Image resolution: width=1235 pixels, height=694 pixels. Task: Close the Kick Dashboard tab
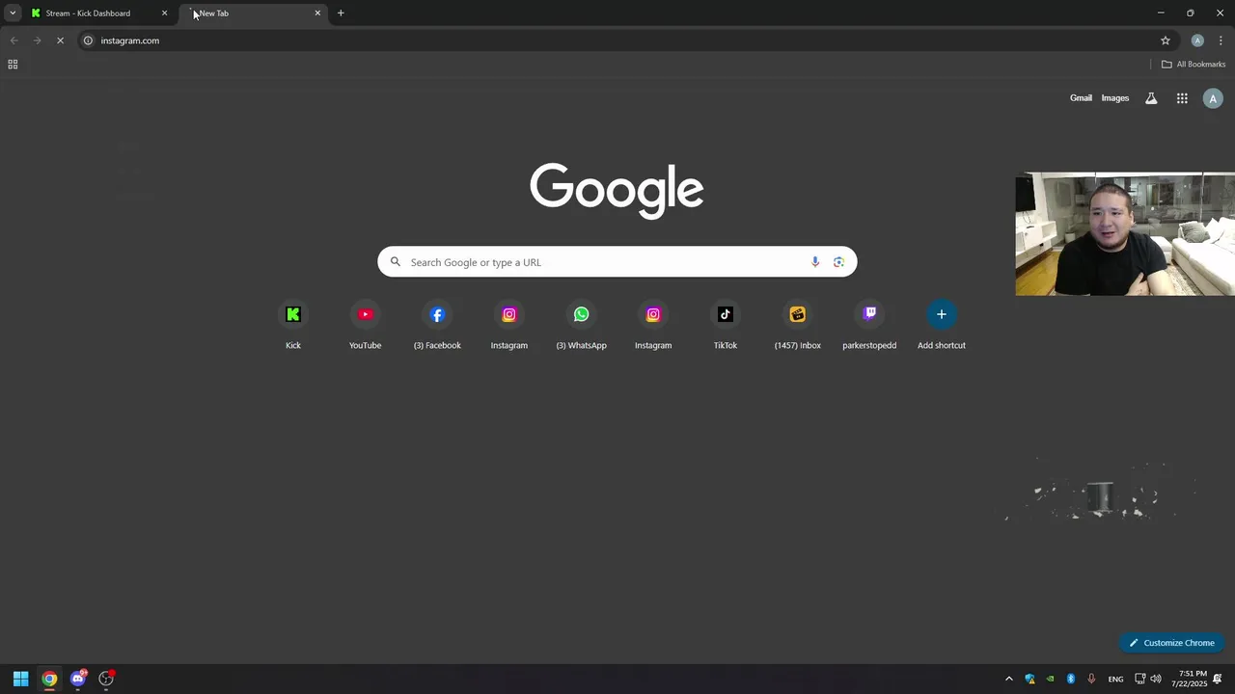pyautogui.click(x=164, y=13)
